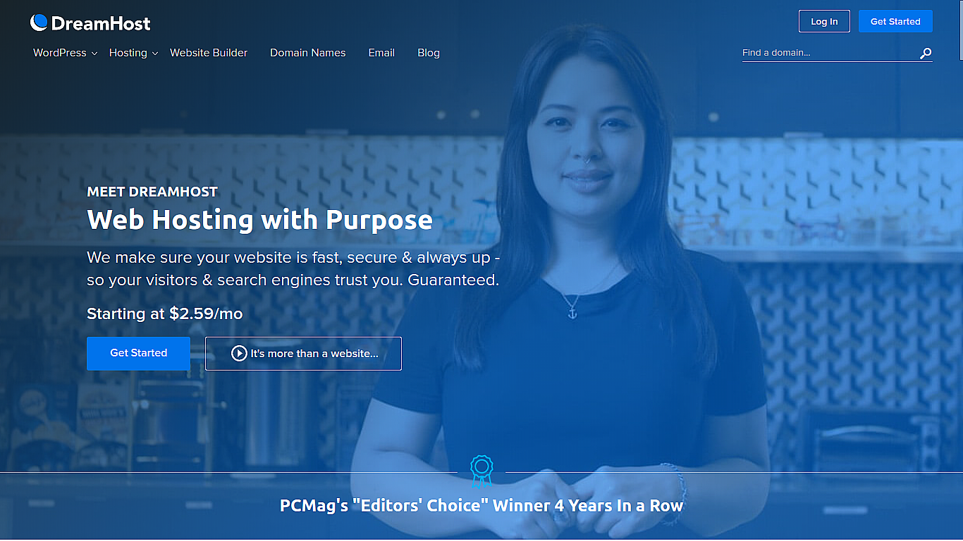
Task: Click the header Get Started button
Action: point(895,21)
